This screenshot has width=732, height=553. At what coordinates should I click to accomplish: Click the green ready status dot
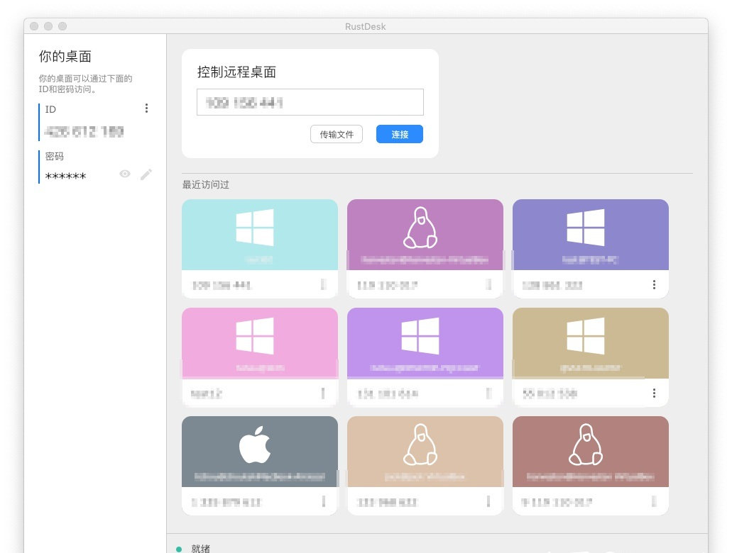pyautogui.click(x=179, y=549)
